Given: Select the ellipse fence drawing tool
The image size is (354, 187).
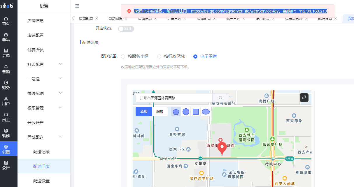Looking at the screenshot, I should click(x=206, y=112).
